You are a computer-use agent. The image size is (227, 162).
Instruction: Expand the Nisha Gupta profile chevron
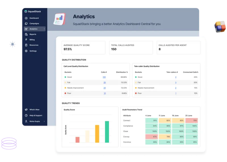click(x=44, y=121)
